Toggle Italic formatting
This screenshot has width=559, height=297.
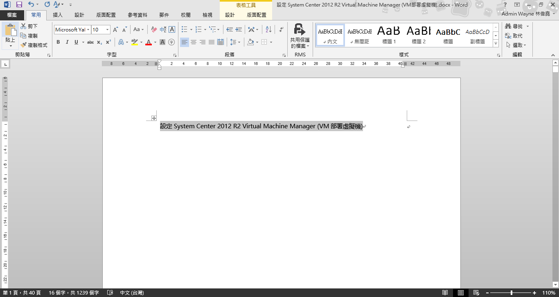point(67,42)
